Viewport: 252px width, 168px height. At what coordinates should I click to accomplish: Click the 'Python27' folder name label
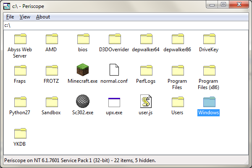pos(20,113)
